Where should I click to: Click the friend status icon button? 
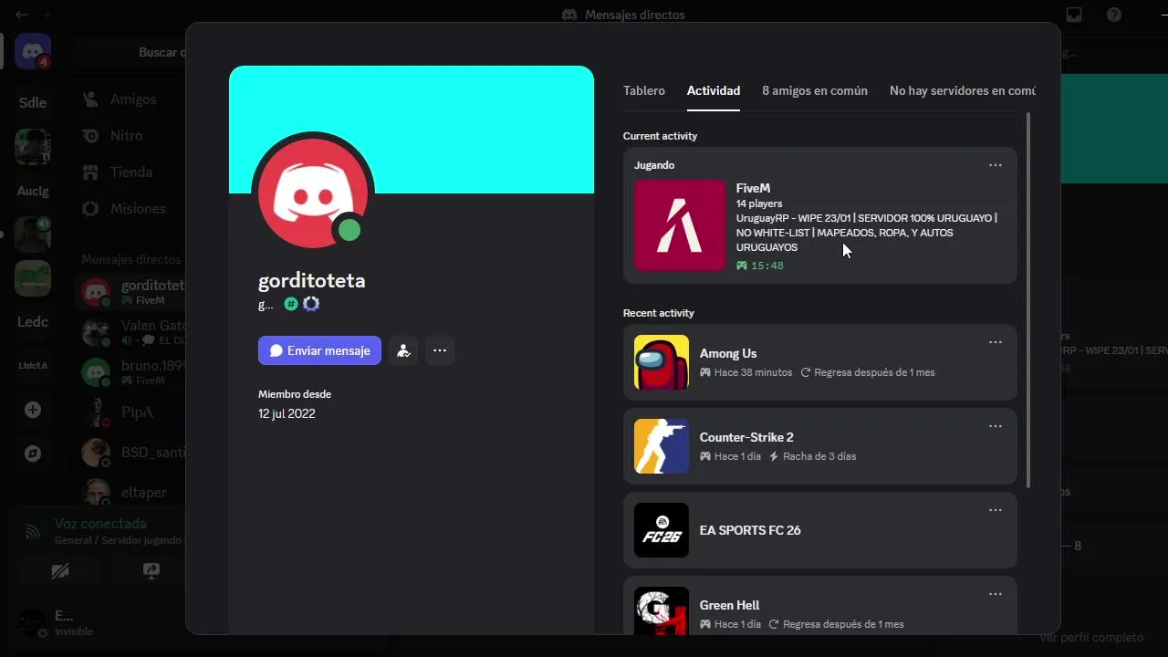point(403,350)
